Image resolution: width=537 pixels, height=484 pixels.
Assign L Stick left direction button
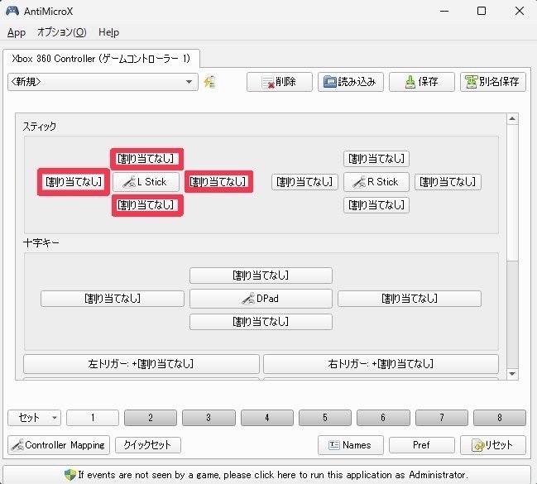74,182
